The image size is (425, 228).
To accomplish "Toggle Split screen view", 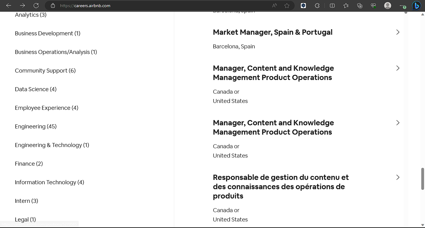I will click(x=332, y=6).
